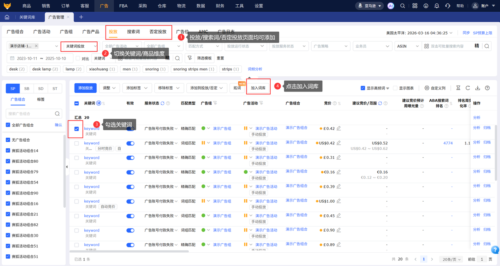Close the 广告管理 tab
The height and width of the screenshot is (266, 500).
point(68,17)
